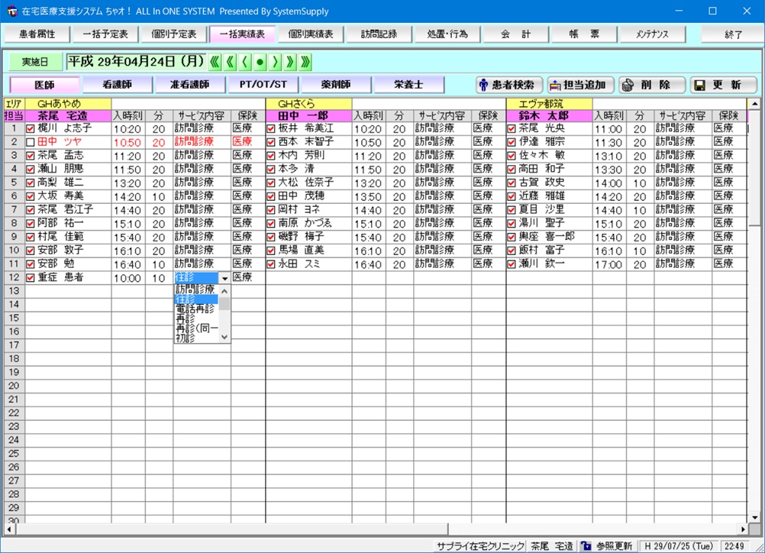Check the box for 田中 ツヤ
Screen dimensions: 765x553
coord(31,143)
